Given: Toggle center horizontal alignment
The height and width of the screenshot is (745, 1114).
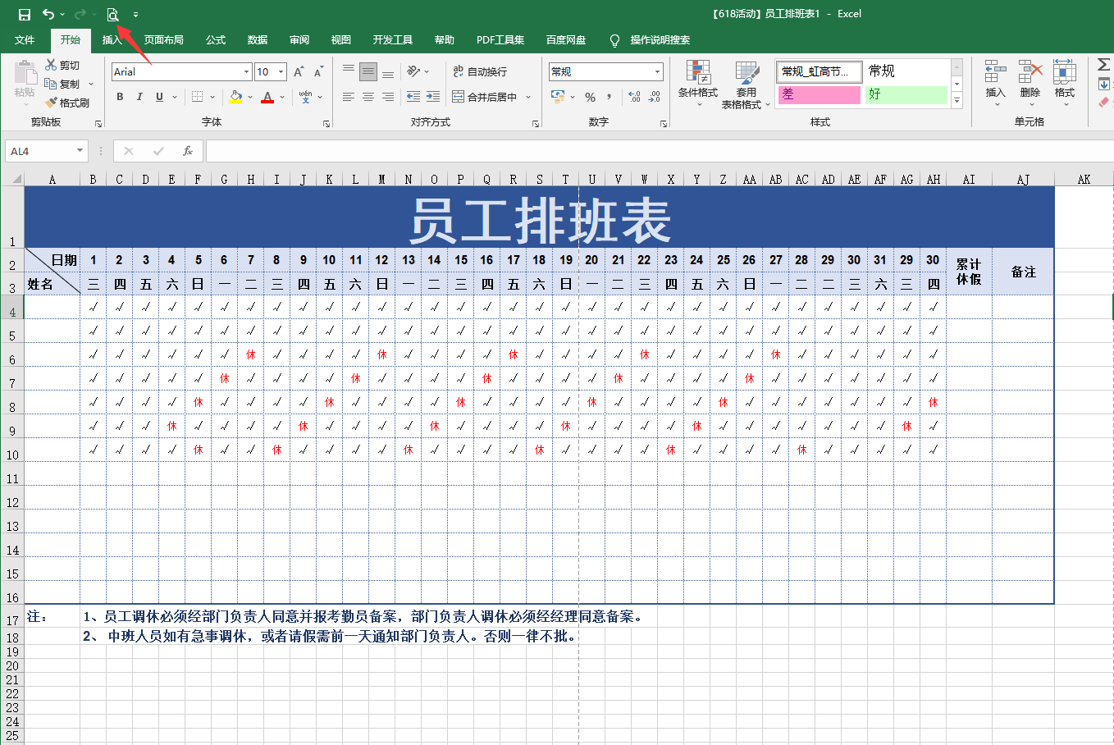Looking at the screenshot, I should pyautogui.click(x=368, y=97).
